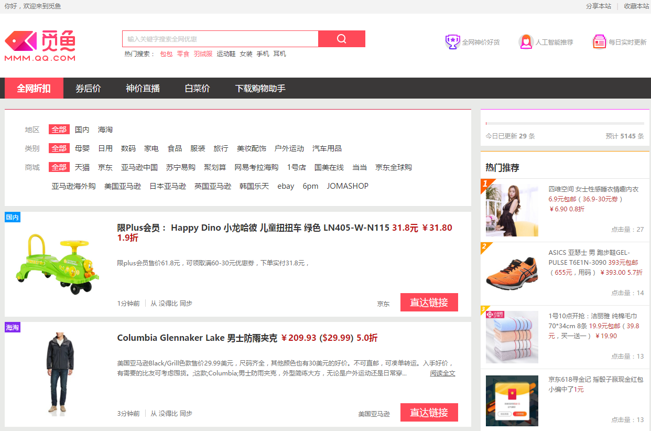The width and height of the screenshot is (651, 431).
Task: Filter category by 汽车用品
Action: (x=327, y=148)
